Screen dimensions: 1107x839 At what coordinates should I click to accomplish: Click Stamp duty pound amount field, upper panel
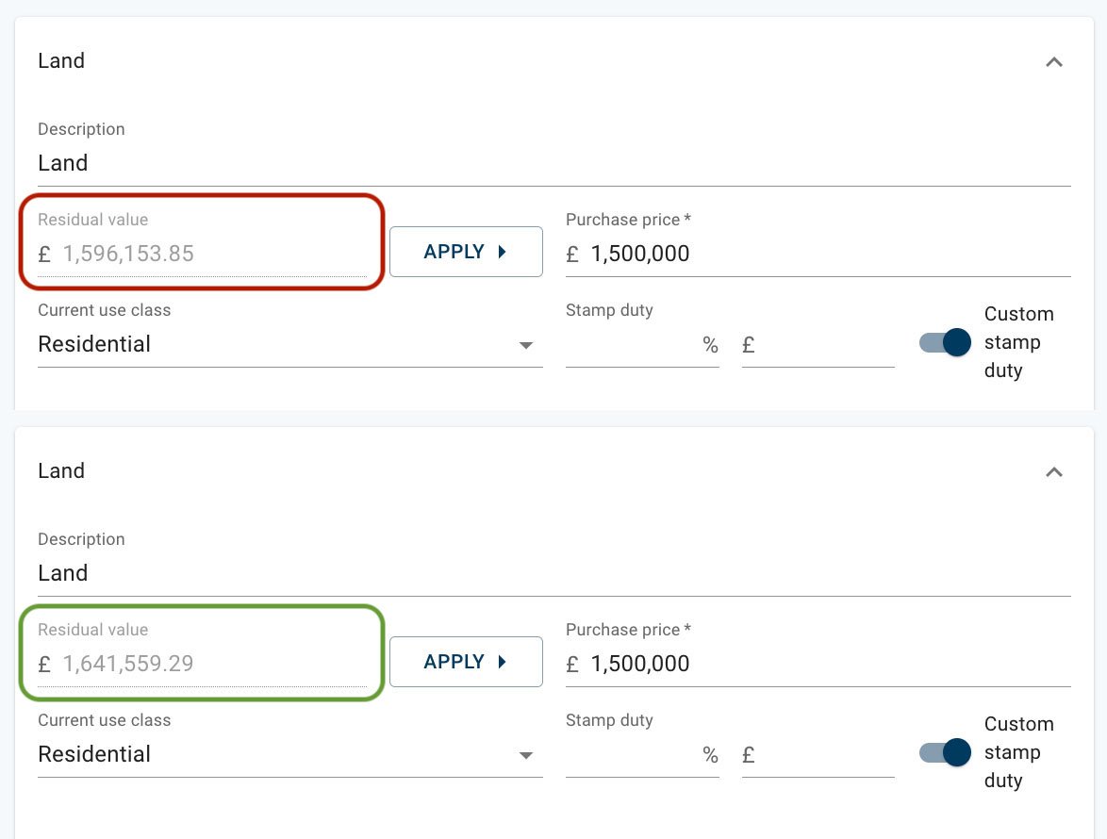826,345
